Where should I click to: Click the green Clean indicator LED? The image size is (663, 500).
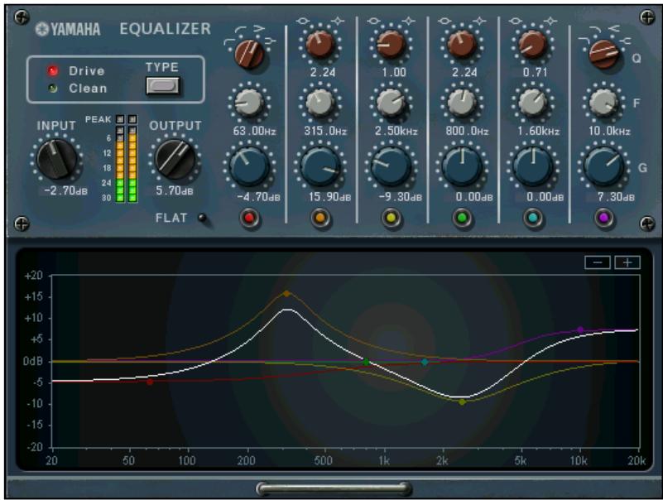[53, 89]
